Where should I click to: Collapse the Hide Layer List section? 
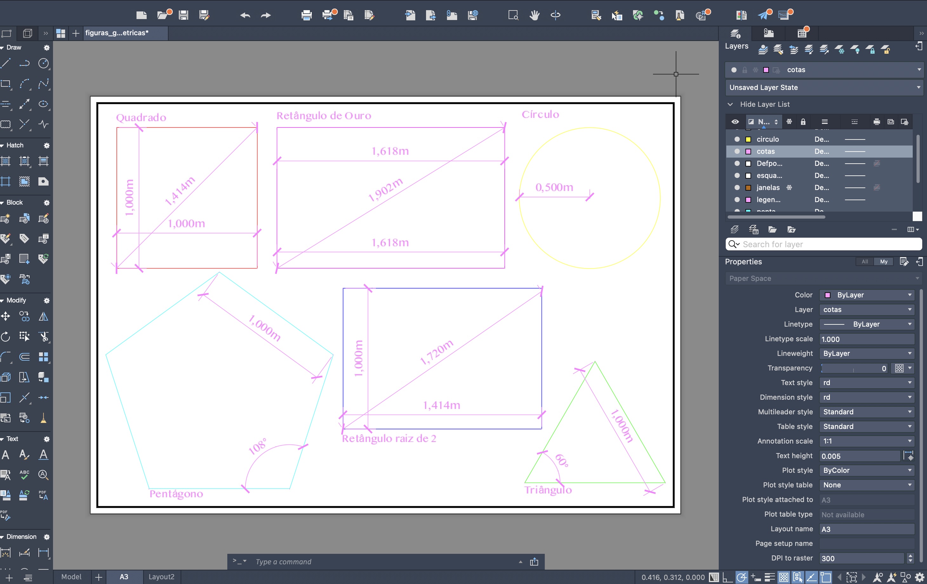click(x=730, y=105)
